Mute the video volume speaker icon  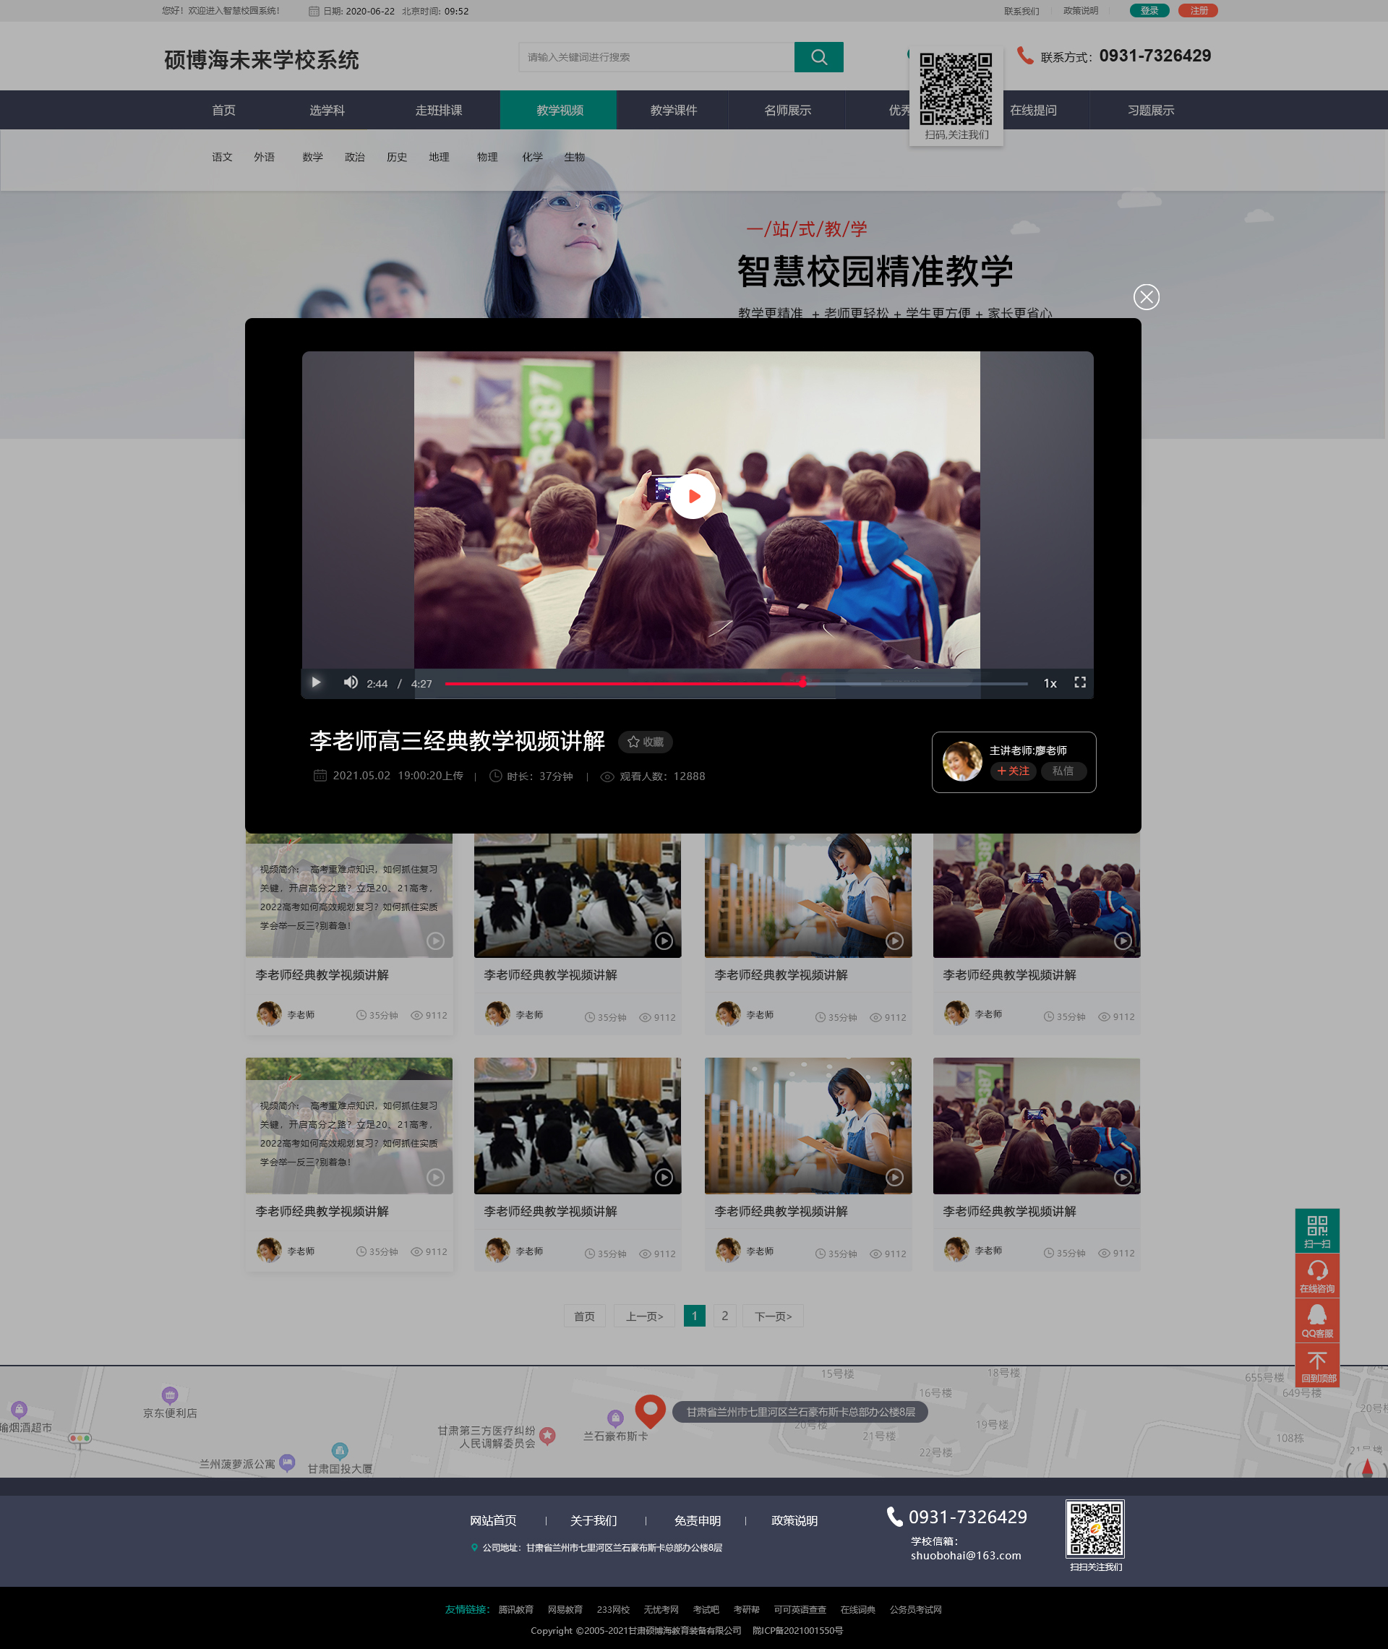(x=351, y=682)
